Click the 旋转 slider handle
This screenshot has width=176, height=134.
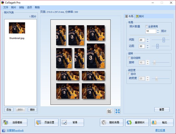pos(155,62)
